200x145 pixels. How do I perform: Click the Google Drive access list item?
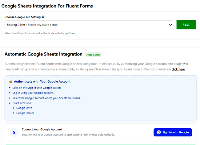[24, 108]
